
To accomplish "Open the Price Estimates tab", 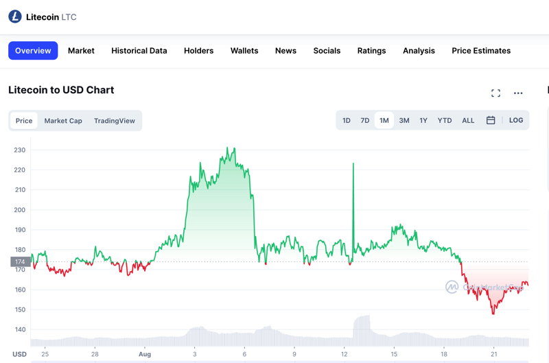I will 481,51.
